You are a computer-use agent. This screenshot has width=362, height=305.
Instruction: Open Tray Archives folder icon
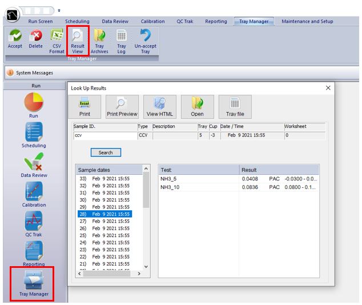(99, 41)
